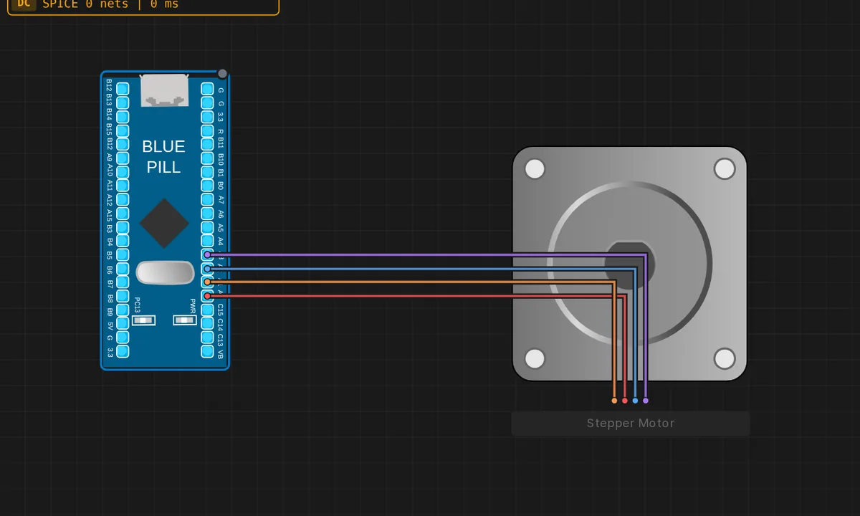Click the R reset pin on the right header
Image resolution: width=860 pixels, height=516 pixels.
[207, 130]
